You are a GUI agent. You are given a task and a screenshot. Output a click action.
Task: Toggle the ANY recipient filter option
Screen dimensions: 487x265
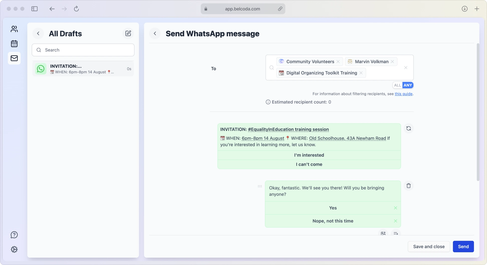click(x=408, y=85)
